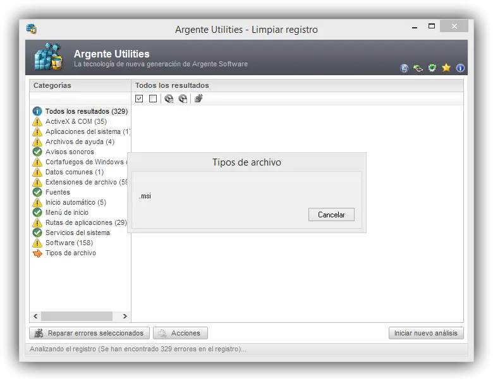
Task: Click the green check icon beside Avisos sonoros
Action: pos(37,152)
